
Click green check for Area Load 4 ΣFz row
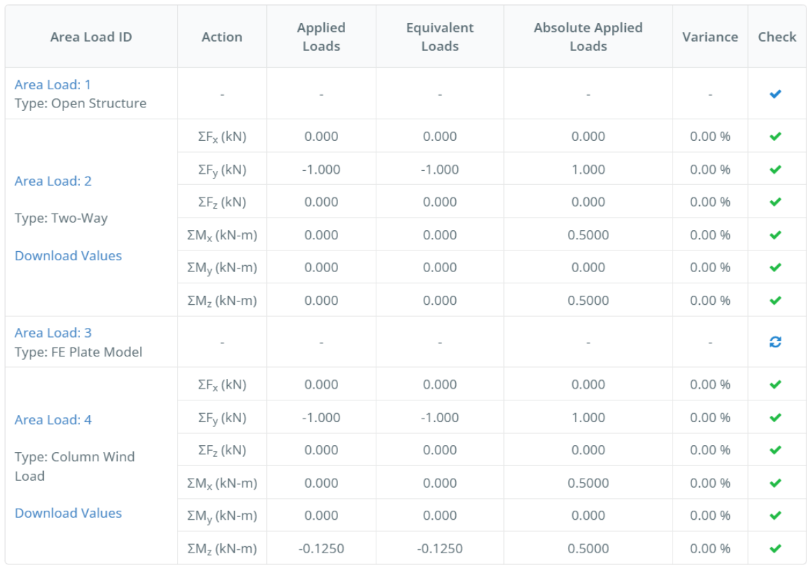tap(776, 450)
